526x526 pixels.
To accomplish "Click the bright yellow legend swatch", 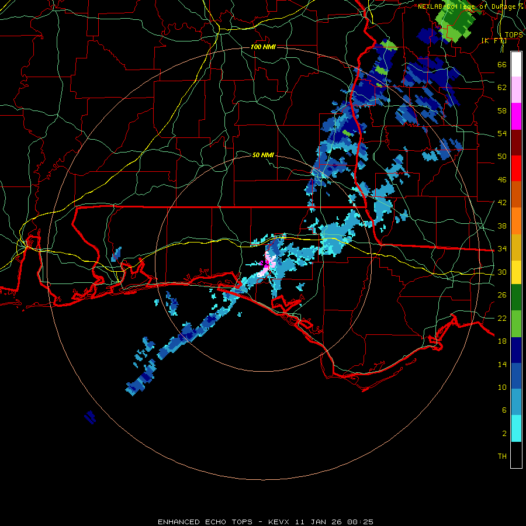I will click(516, 272).
